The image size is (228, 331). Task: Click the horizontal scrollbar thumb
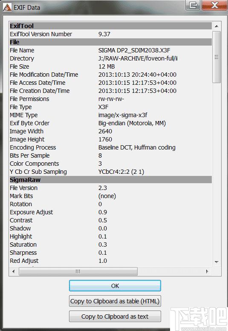point(78,271)
